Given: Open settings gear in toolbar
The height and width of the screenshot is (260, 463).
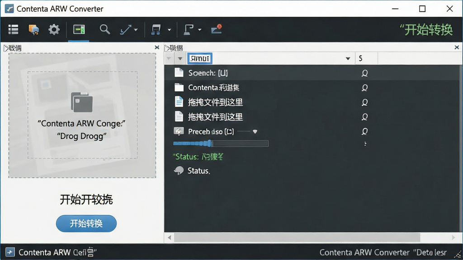Looking at the screenshot, I should pos(54,29).
